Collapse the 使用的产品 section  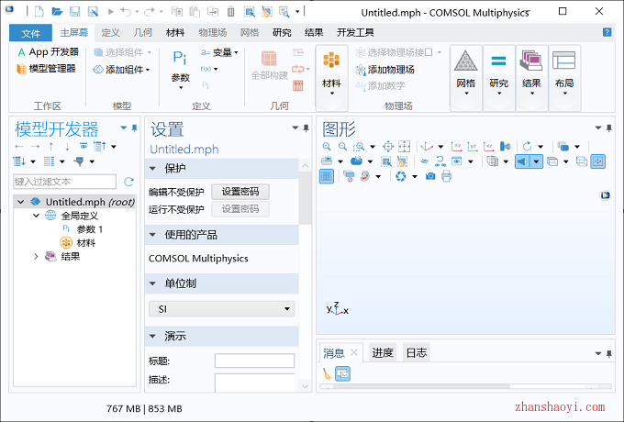152,235
